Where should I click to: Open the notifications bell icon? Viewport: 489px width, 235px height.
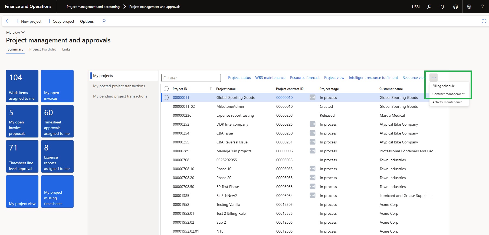click(442, 7)
